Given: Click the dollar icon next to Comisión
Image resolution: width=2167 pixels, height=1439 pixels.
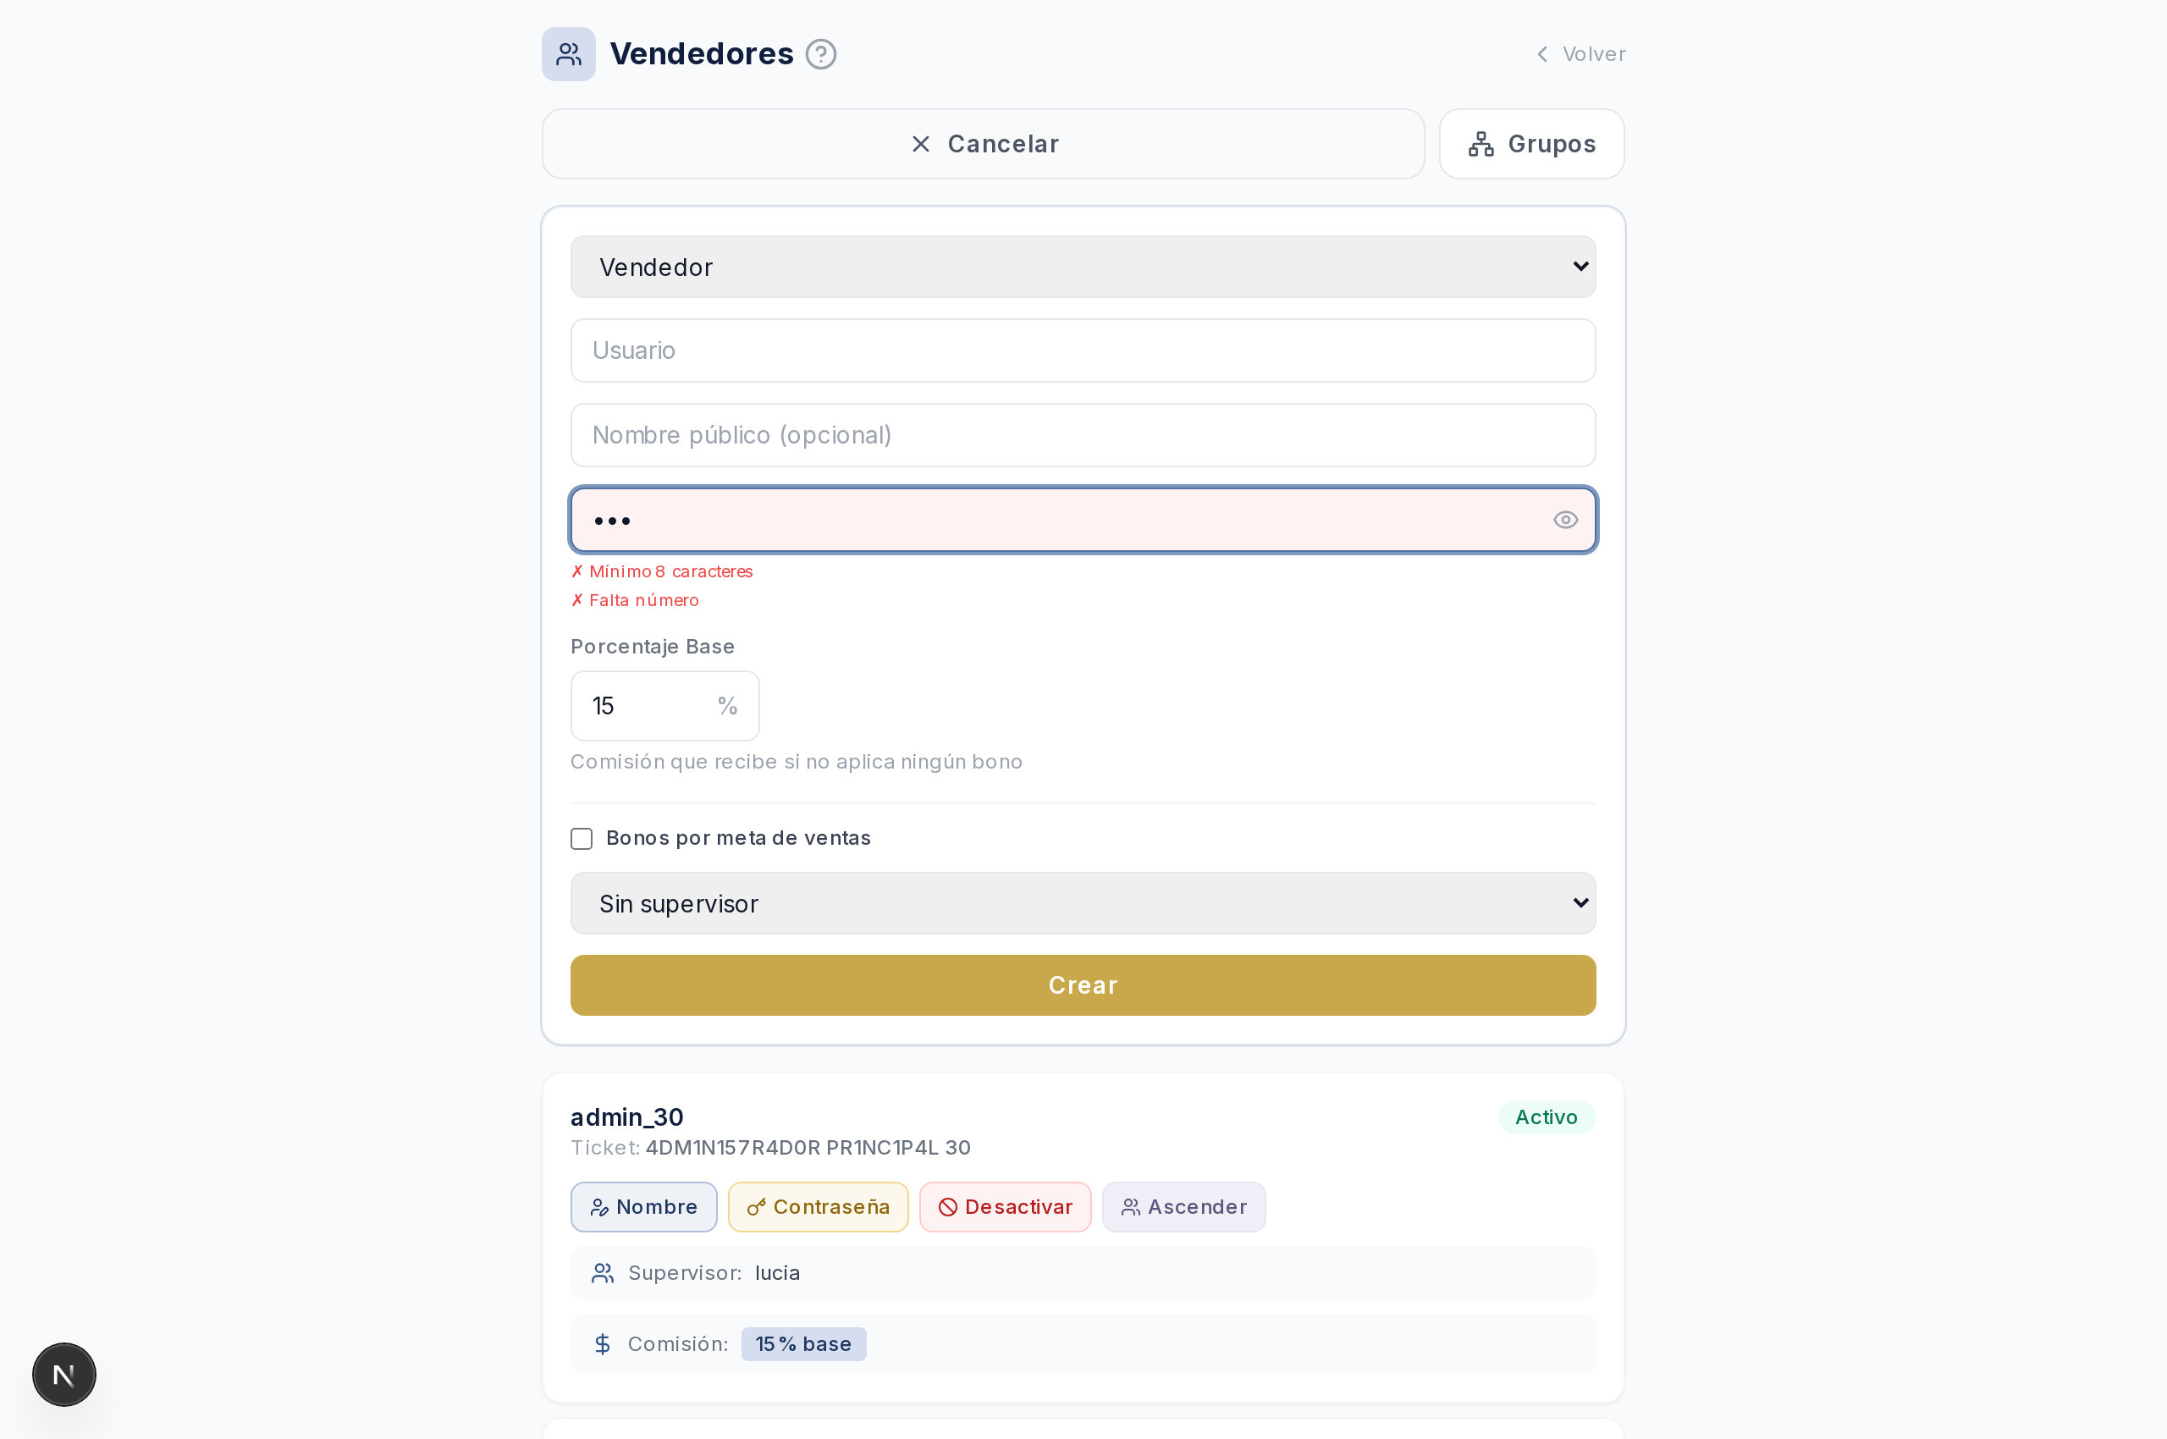Looking at the screenshot, I should [x=602, y=1343].
